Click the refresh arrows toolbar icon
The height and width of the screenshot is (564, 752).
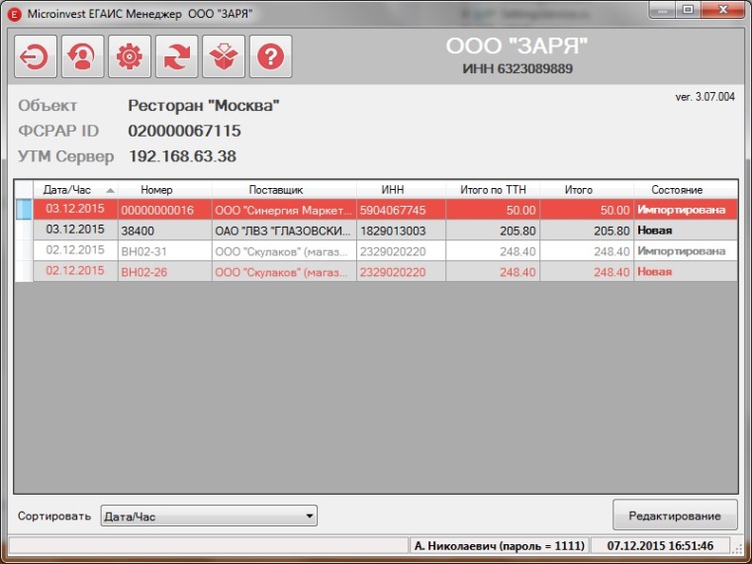[x=176, y=57]
